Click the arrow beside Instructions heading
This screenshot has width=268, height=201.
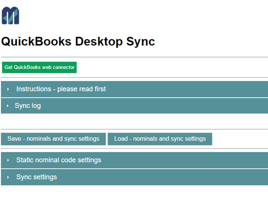(x=8, y=89)
